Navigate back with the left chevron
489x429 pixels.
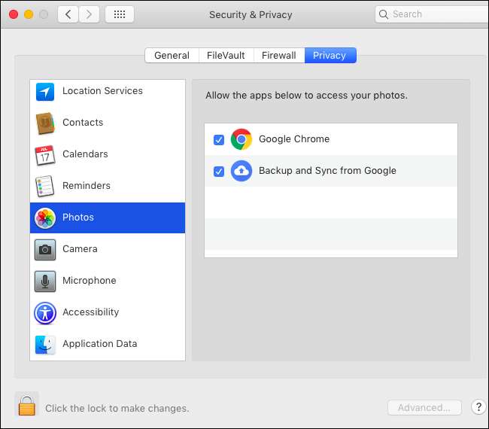68,14
